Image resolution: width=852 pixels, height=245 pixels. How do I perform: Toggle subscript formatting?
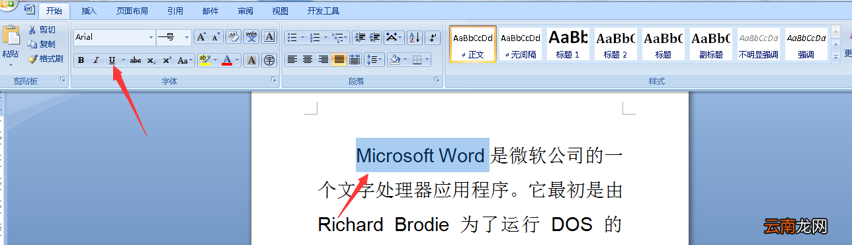(151, 60)
